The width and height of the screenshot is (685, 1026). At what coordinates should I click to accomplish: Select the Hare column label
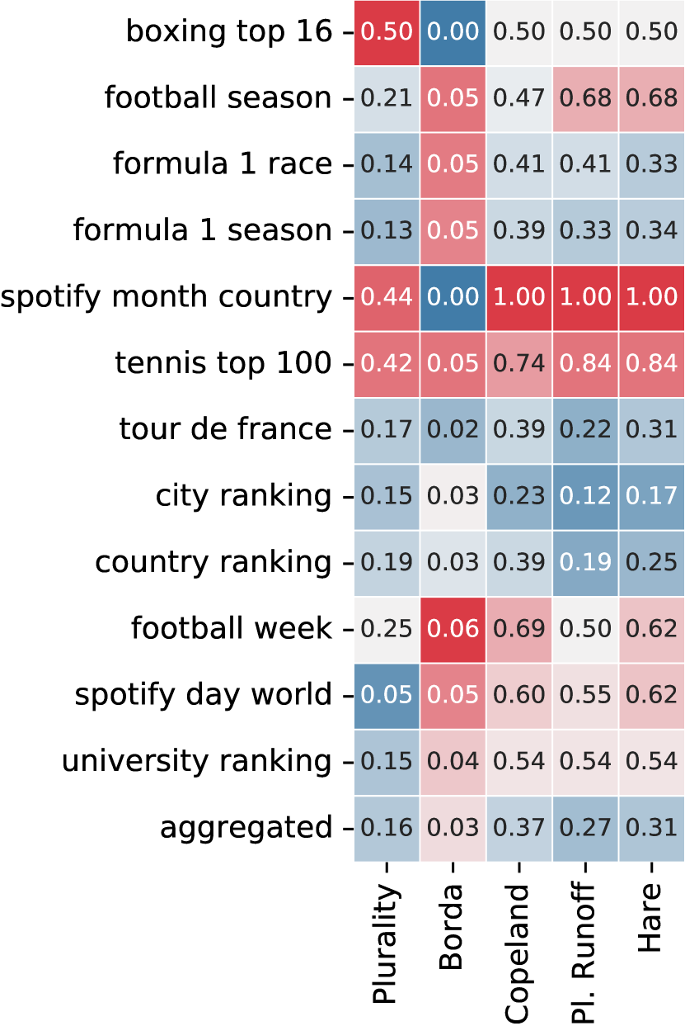pyautogui.click(x=650, y=918)
